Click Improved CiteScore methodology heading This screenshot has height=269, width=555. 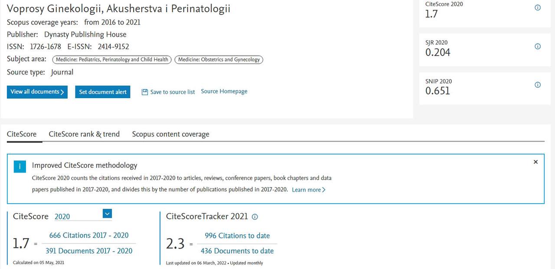coord(85,165)
